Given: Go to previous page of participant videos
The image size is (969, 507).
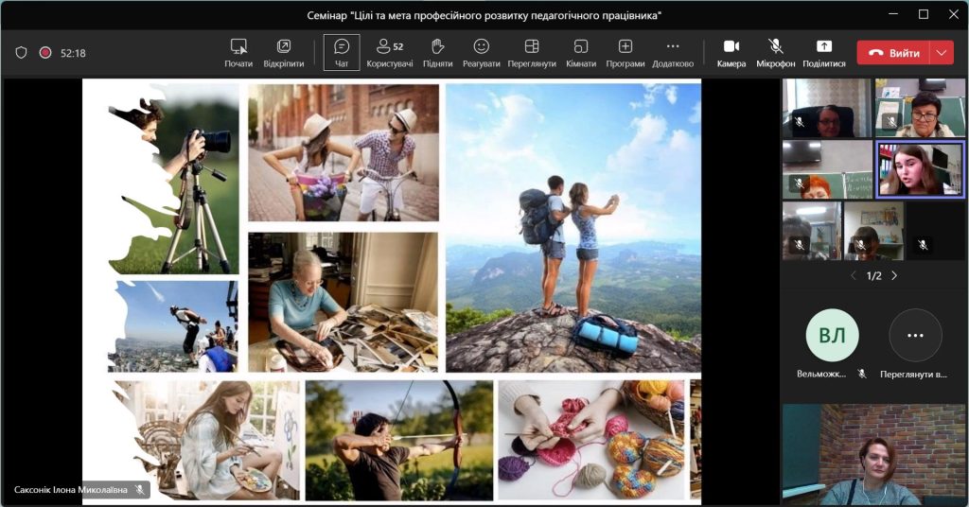Looking at the screenshot, I should coord(853,275).
